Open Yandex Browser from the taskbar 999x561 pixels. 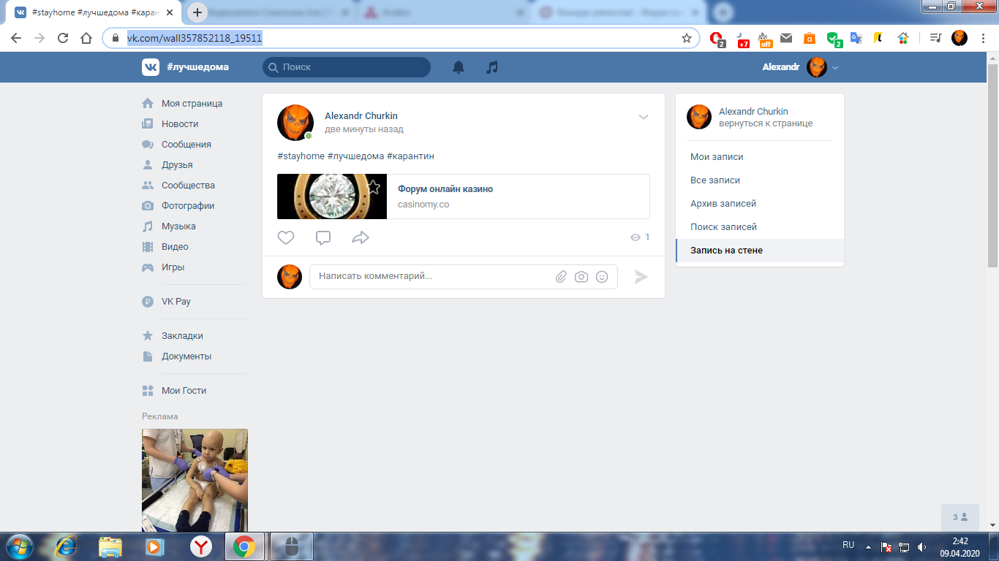pos(201,546)
